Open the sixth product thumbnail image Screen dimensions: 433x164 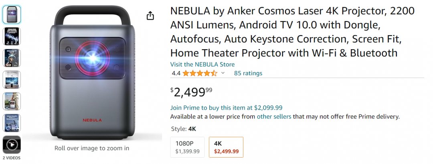point(12,123)
